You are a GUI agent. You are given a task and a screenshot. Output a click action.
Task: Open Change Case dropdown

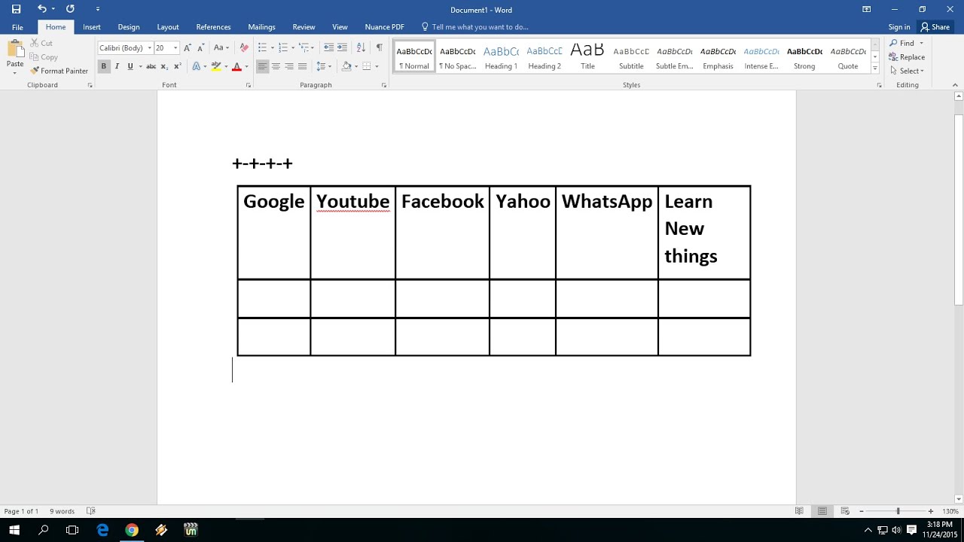coord(221,48)
